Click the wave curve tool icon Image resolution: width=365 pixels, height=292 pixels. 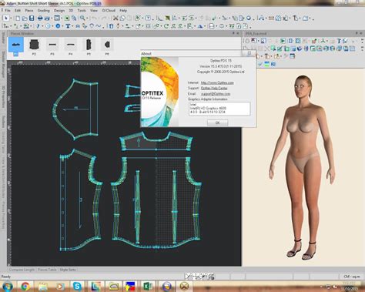(x=99, y=26)
